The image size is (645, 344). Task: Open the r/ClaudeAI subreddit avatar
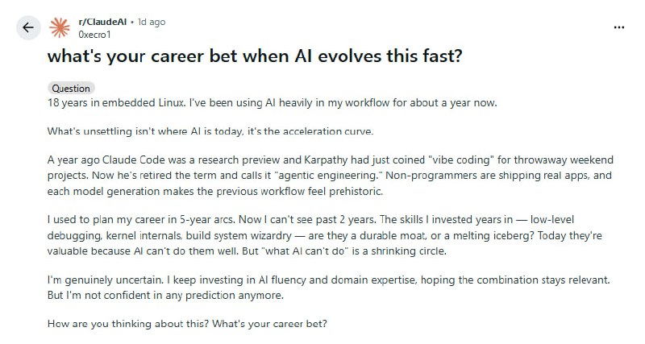tap(60, 27)
